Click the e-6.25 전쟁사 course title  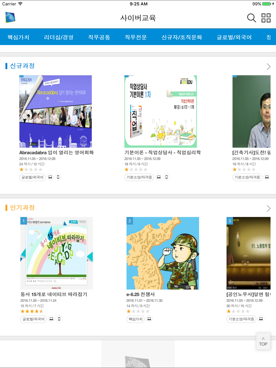coord(140,294)
